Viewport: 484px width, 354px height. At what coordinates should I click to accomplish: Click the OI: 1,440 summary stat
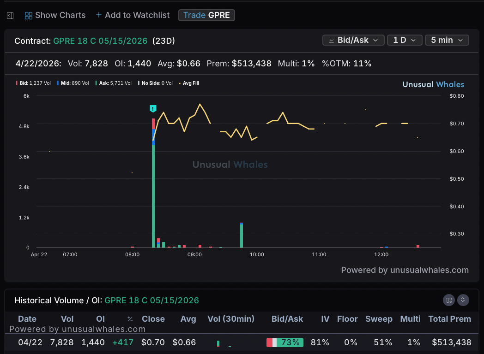point(133,64)
